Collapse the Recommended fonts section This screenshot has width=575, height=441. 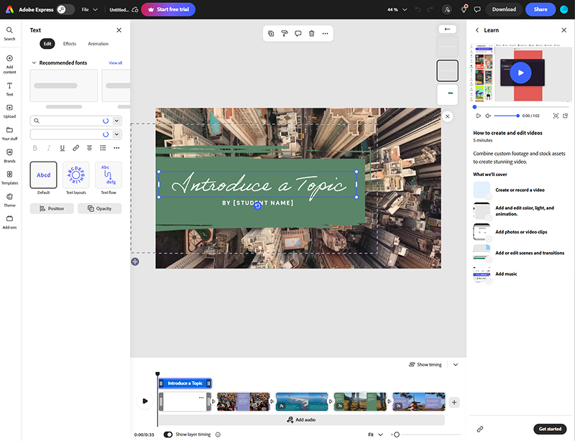33,63
